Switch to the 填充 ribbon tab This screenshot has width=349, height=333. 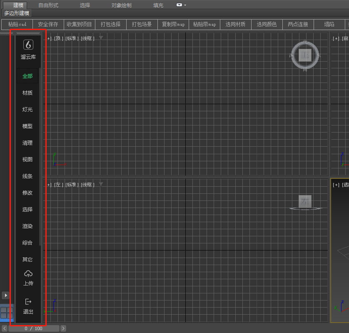(x=158, y=5)
